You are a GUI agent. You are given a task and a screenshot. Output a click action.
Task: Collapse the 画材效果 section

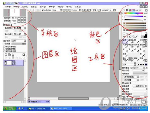pyautogui.click(x=4, y=25)
